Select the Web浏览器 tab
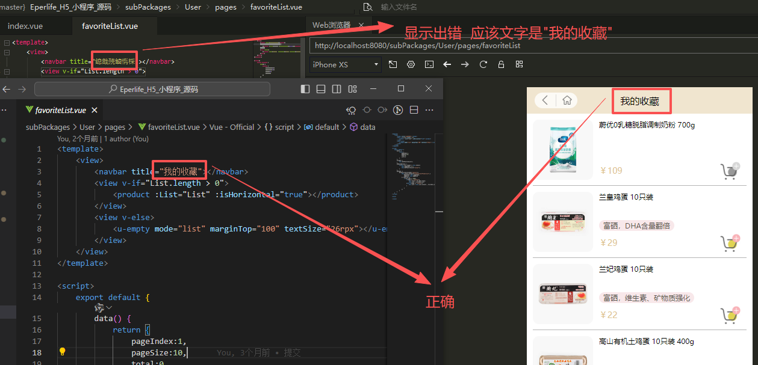 [x=331, y=25]
